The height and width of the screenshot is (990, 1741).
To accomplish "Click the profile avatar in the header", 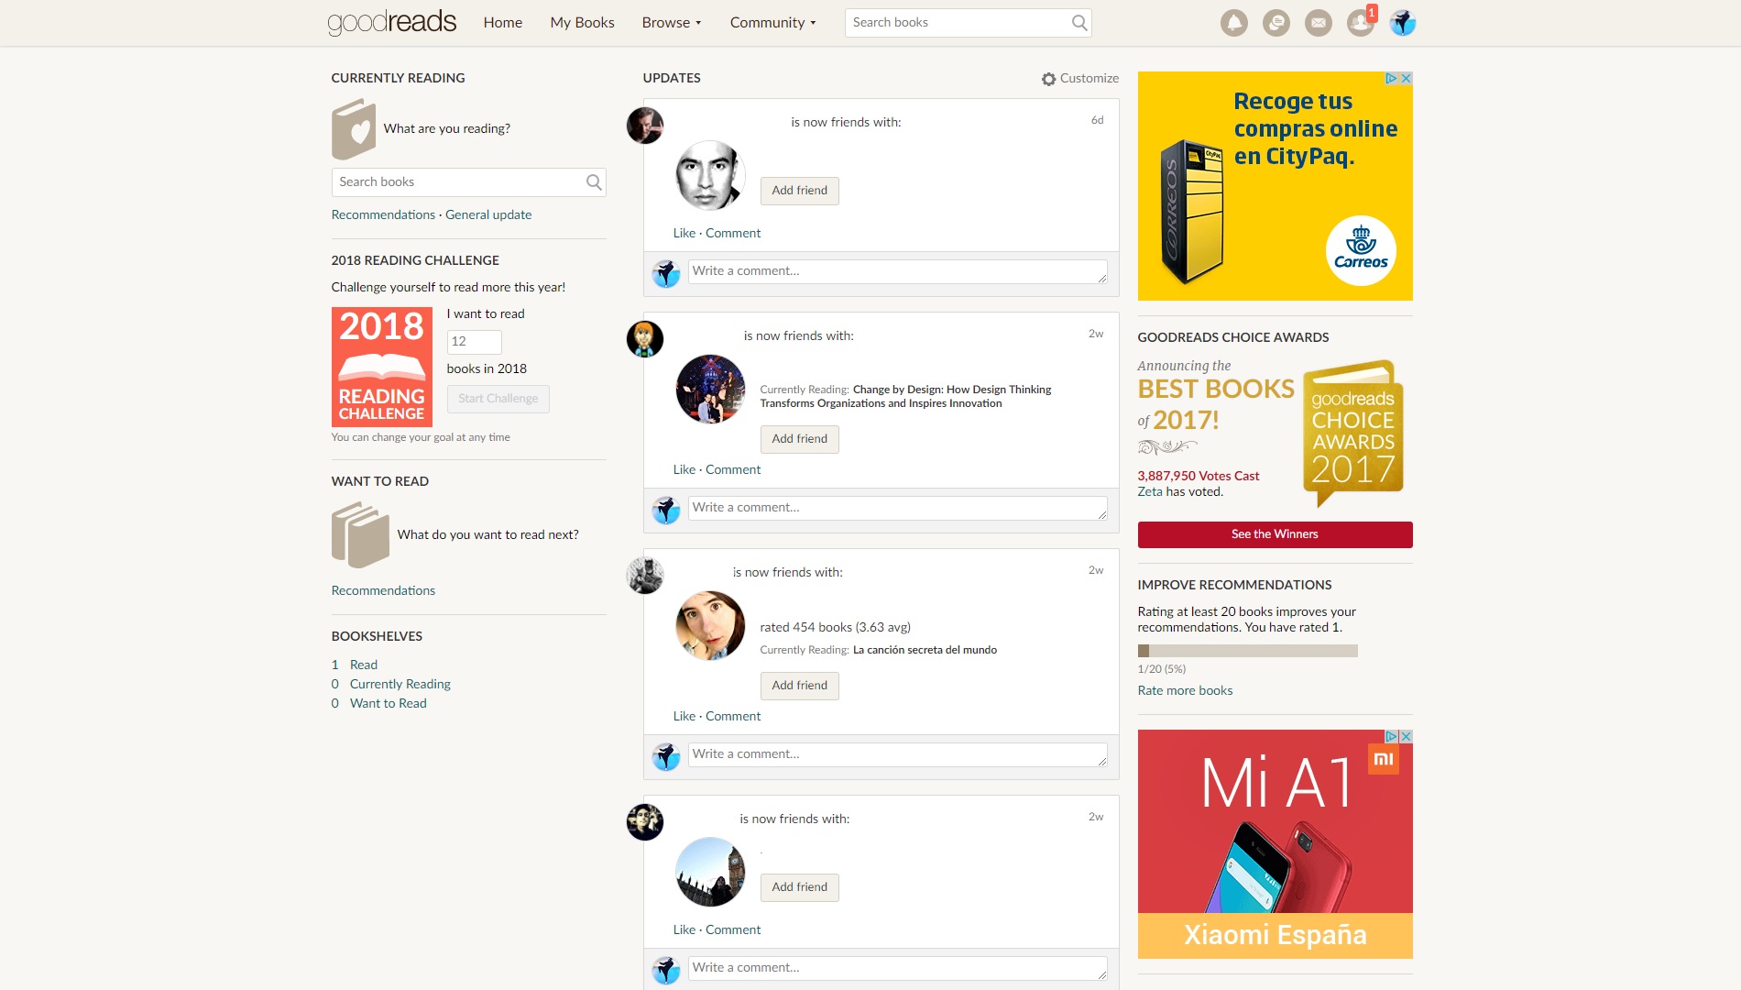I will 1402,23.
